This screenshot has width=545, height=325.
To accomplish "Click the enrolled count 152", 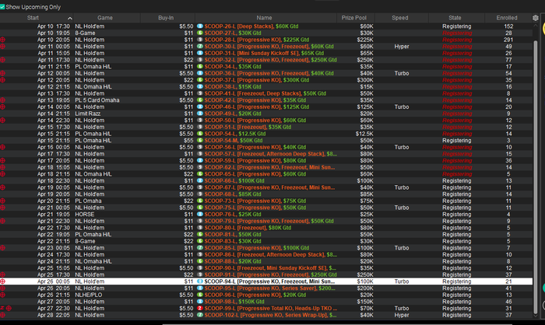I will pos(508,26).
